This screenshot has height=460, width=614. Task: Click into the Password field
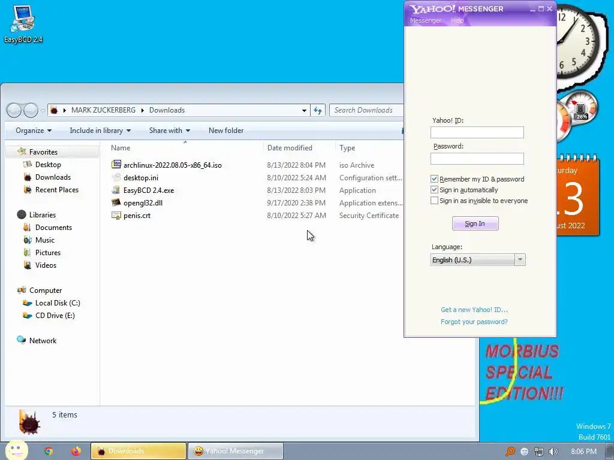point(477,158)
